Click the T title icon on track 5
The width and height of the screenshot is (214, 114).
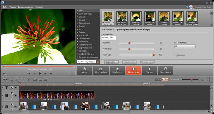coord(6,88)
